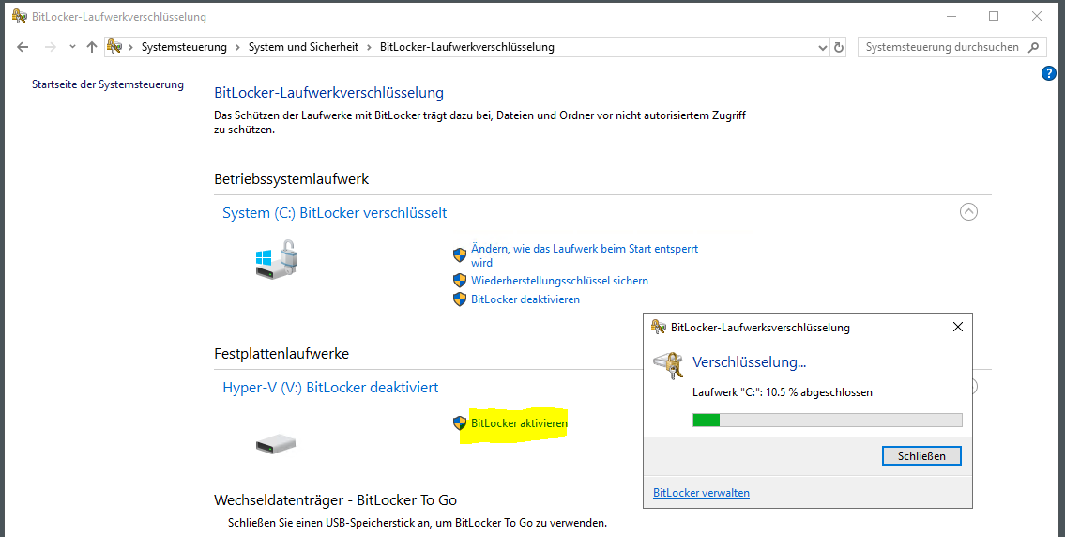
Task: Open Wiederherstellungsschlüssel sichern link
Action: (x=559, y=280)
